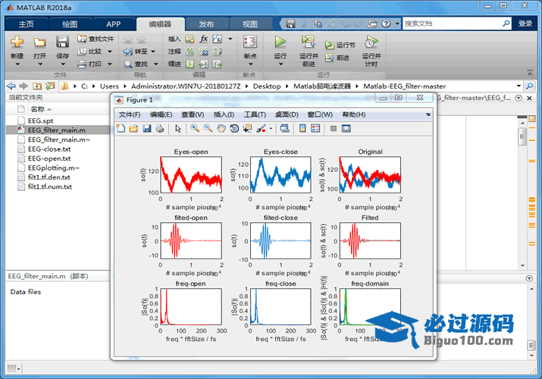Click Run and Advance icon
The width and height of the screenshot is (542, 379).
[309, 42]
